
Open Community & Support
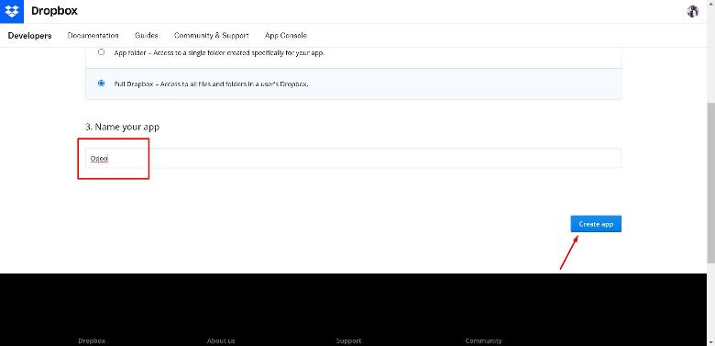(211, 36)
